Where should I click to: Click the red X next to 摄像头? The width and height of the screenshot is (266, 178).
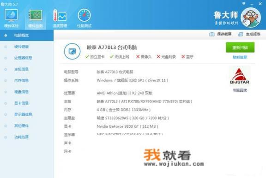tap(138, 57)
